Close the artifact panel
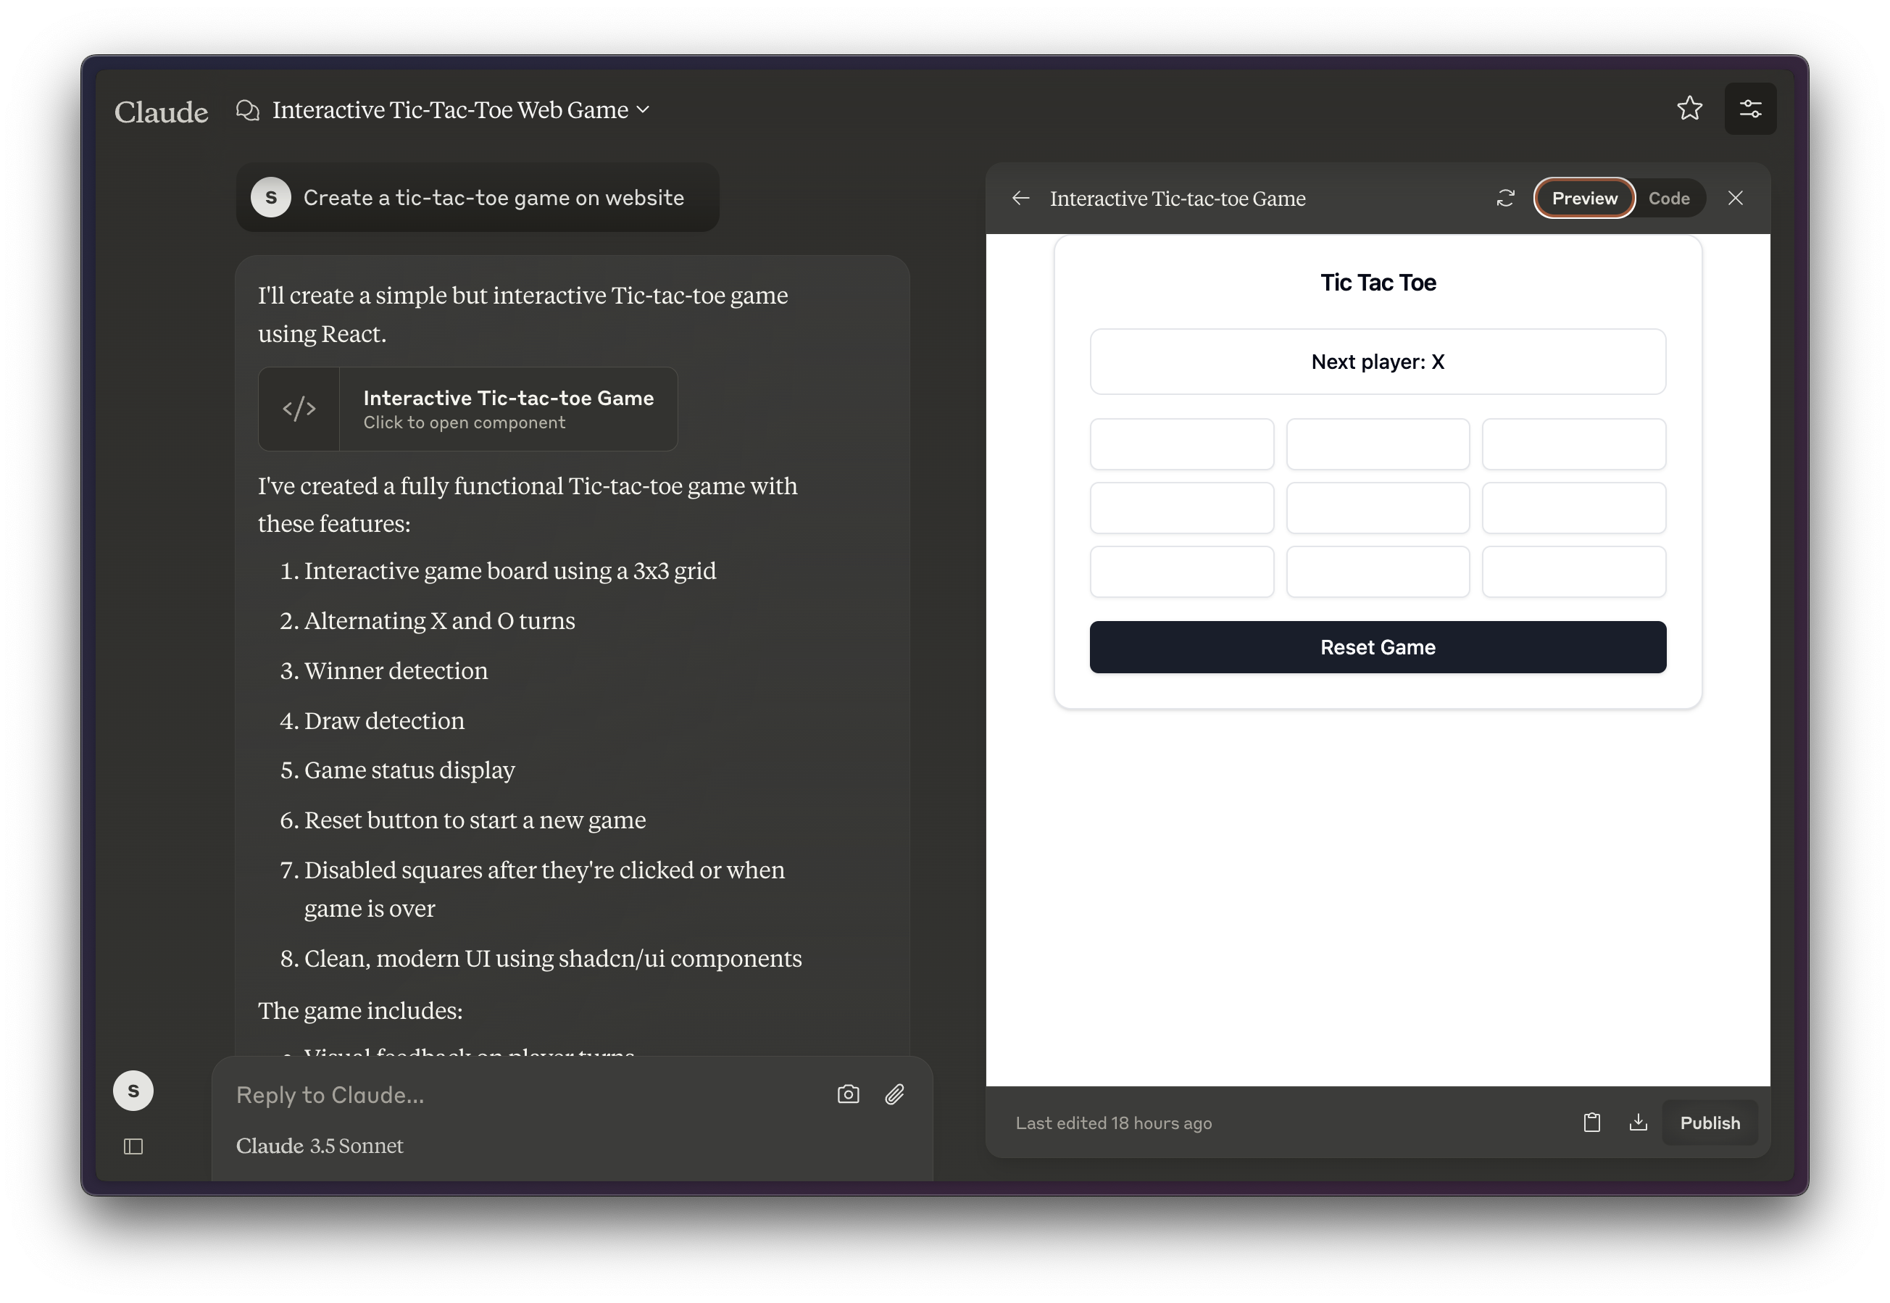1890x1303 pixels. [1735, 199]
